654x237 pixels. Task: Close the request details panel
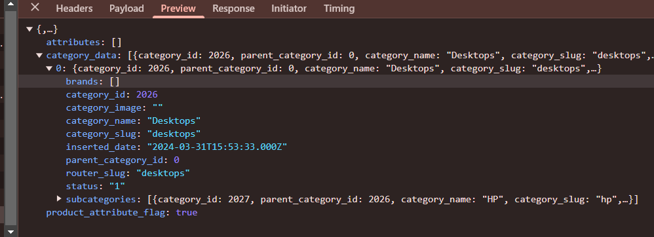click(x=35, y=7)
